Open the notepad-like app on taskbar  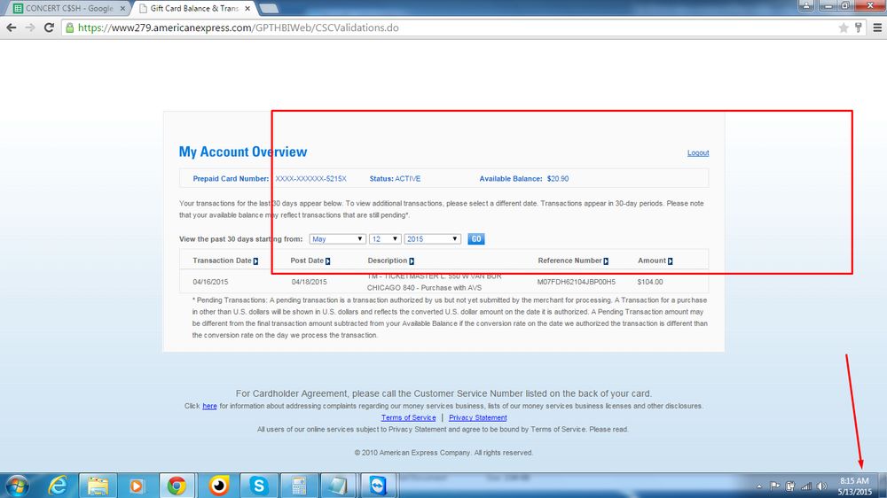pyautogui.click(x=338, y=486)
